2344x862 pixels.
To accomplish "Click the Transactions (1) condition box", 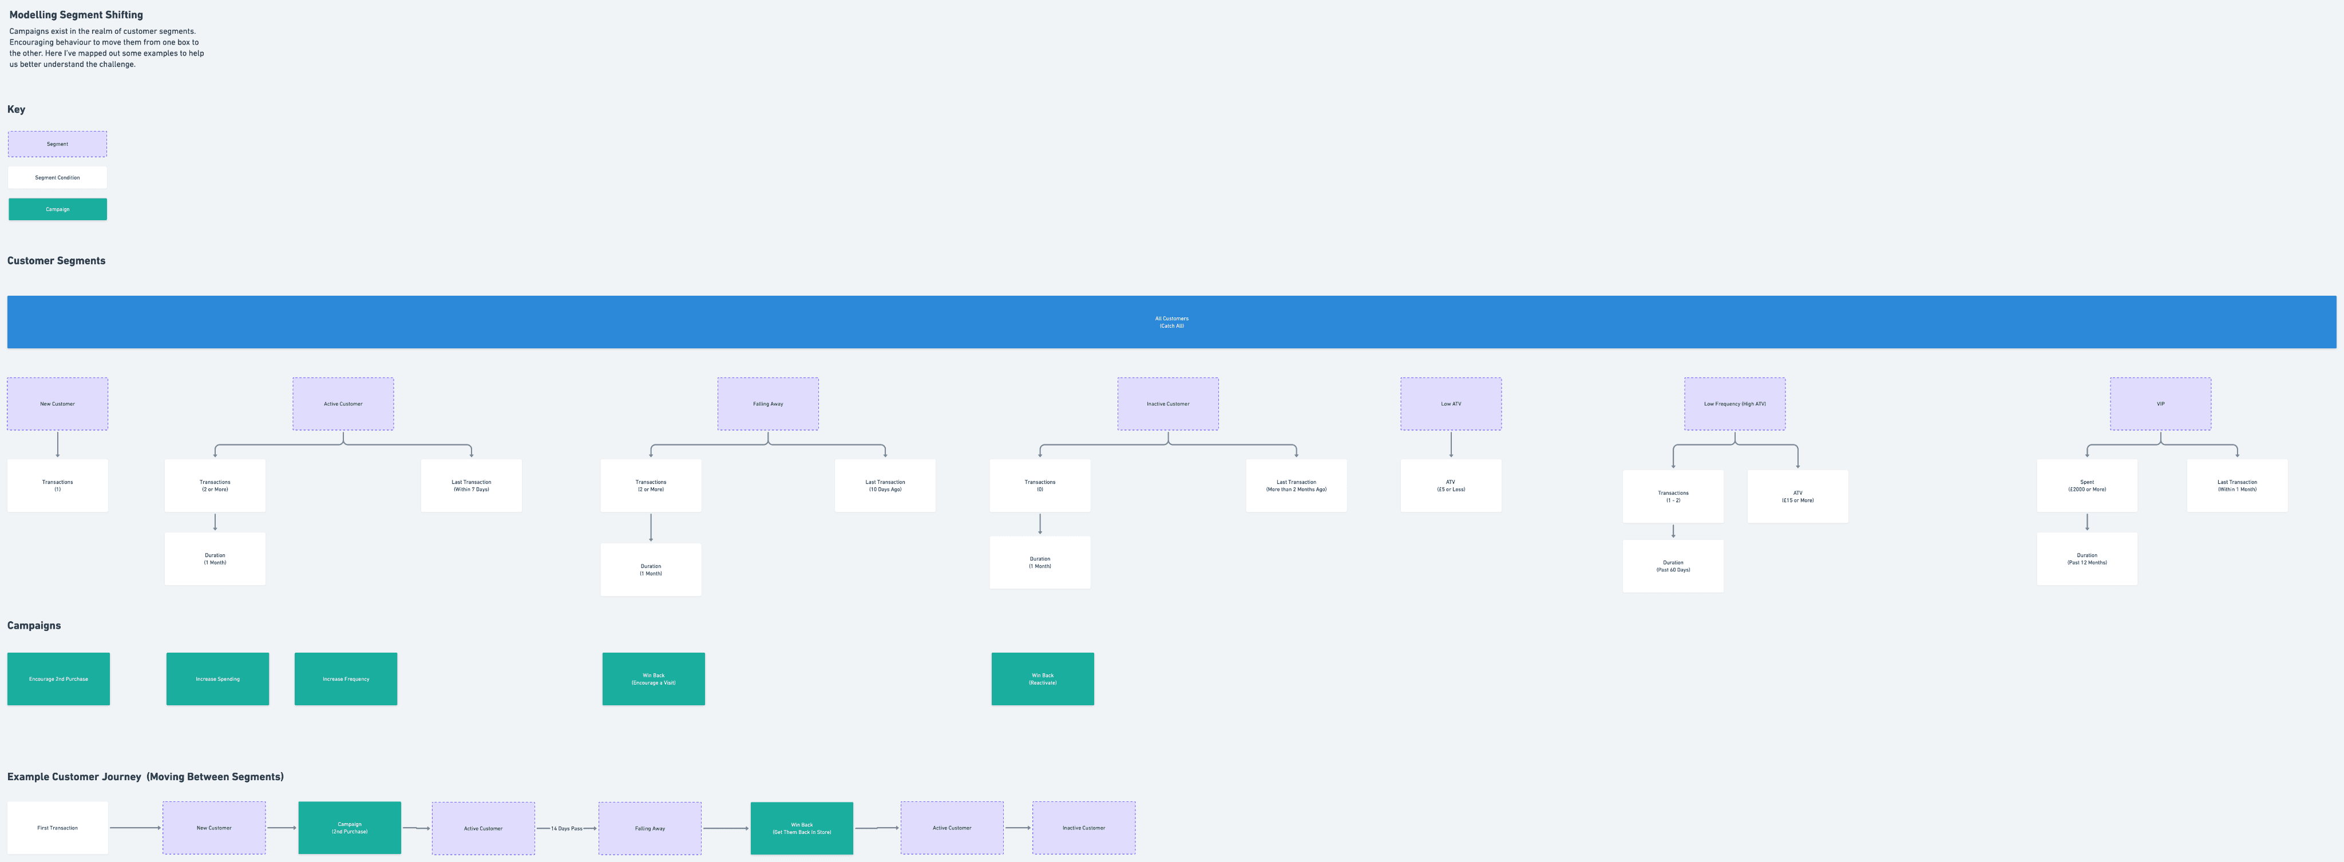I will point(57,486).
